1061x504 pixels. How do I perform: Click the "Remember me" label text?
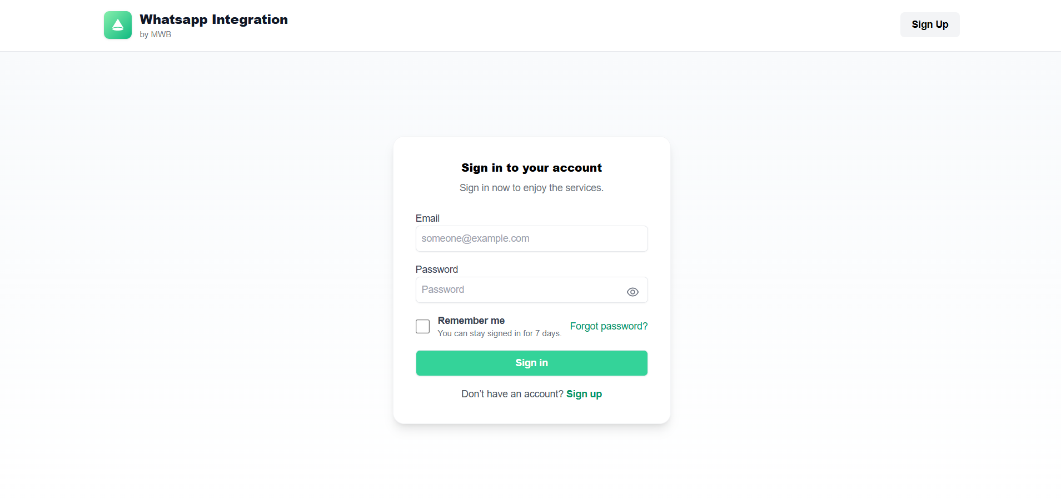pos(471,321)
